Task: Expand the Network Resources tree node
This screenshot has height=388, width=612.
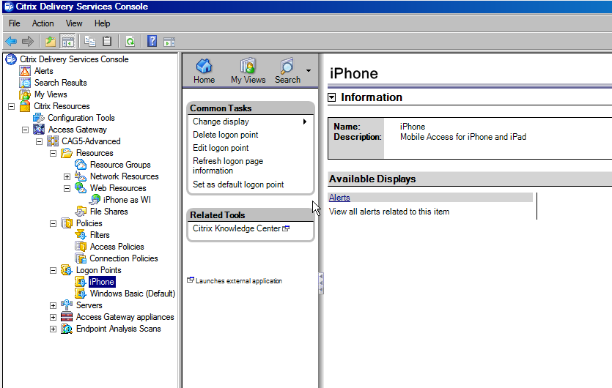Action: click(x=67, y=176)
